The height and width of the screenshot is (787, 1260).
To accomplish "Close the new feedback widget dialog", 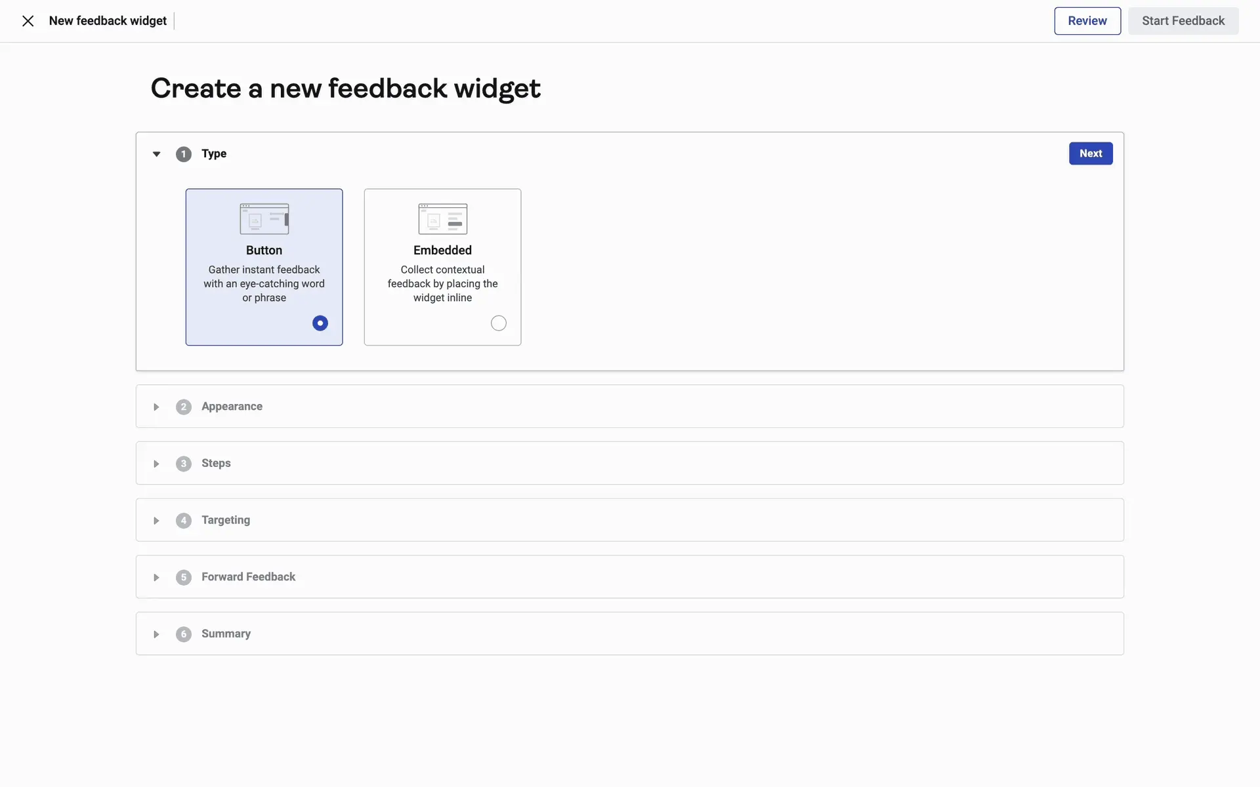I will (x=28, y=21).
